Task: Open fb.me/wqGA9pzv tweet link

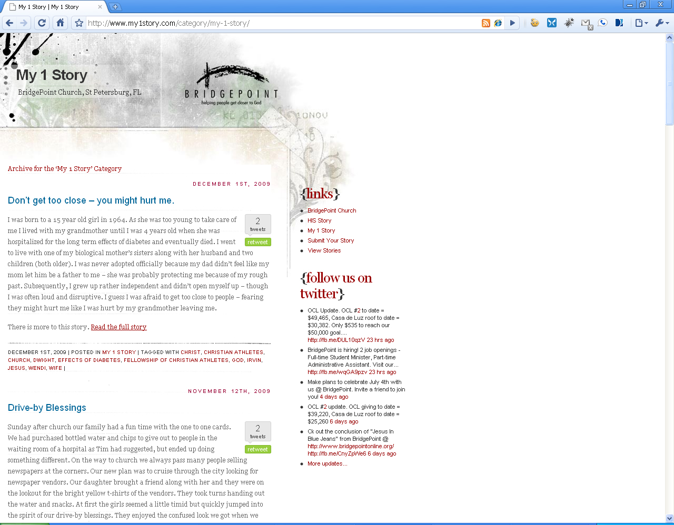Action: pyautogui.click(x=338, y=372)
